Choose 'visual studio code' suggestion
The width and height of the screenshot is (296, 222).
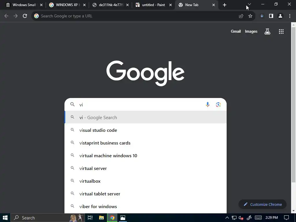pos(146,130)
